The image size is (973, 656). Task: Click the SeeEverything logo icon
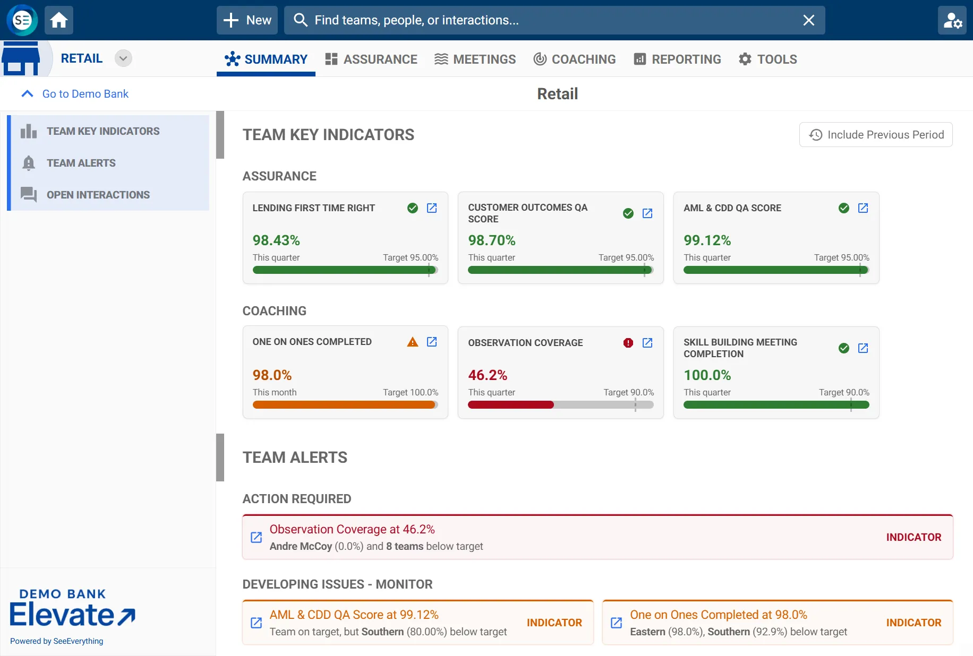tap(22, 20)
